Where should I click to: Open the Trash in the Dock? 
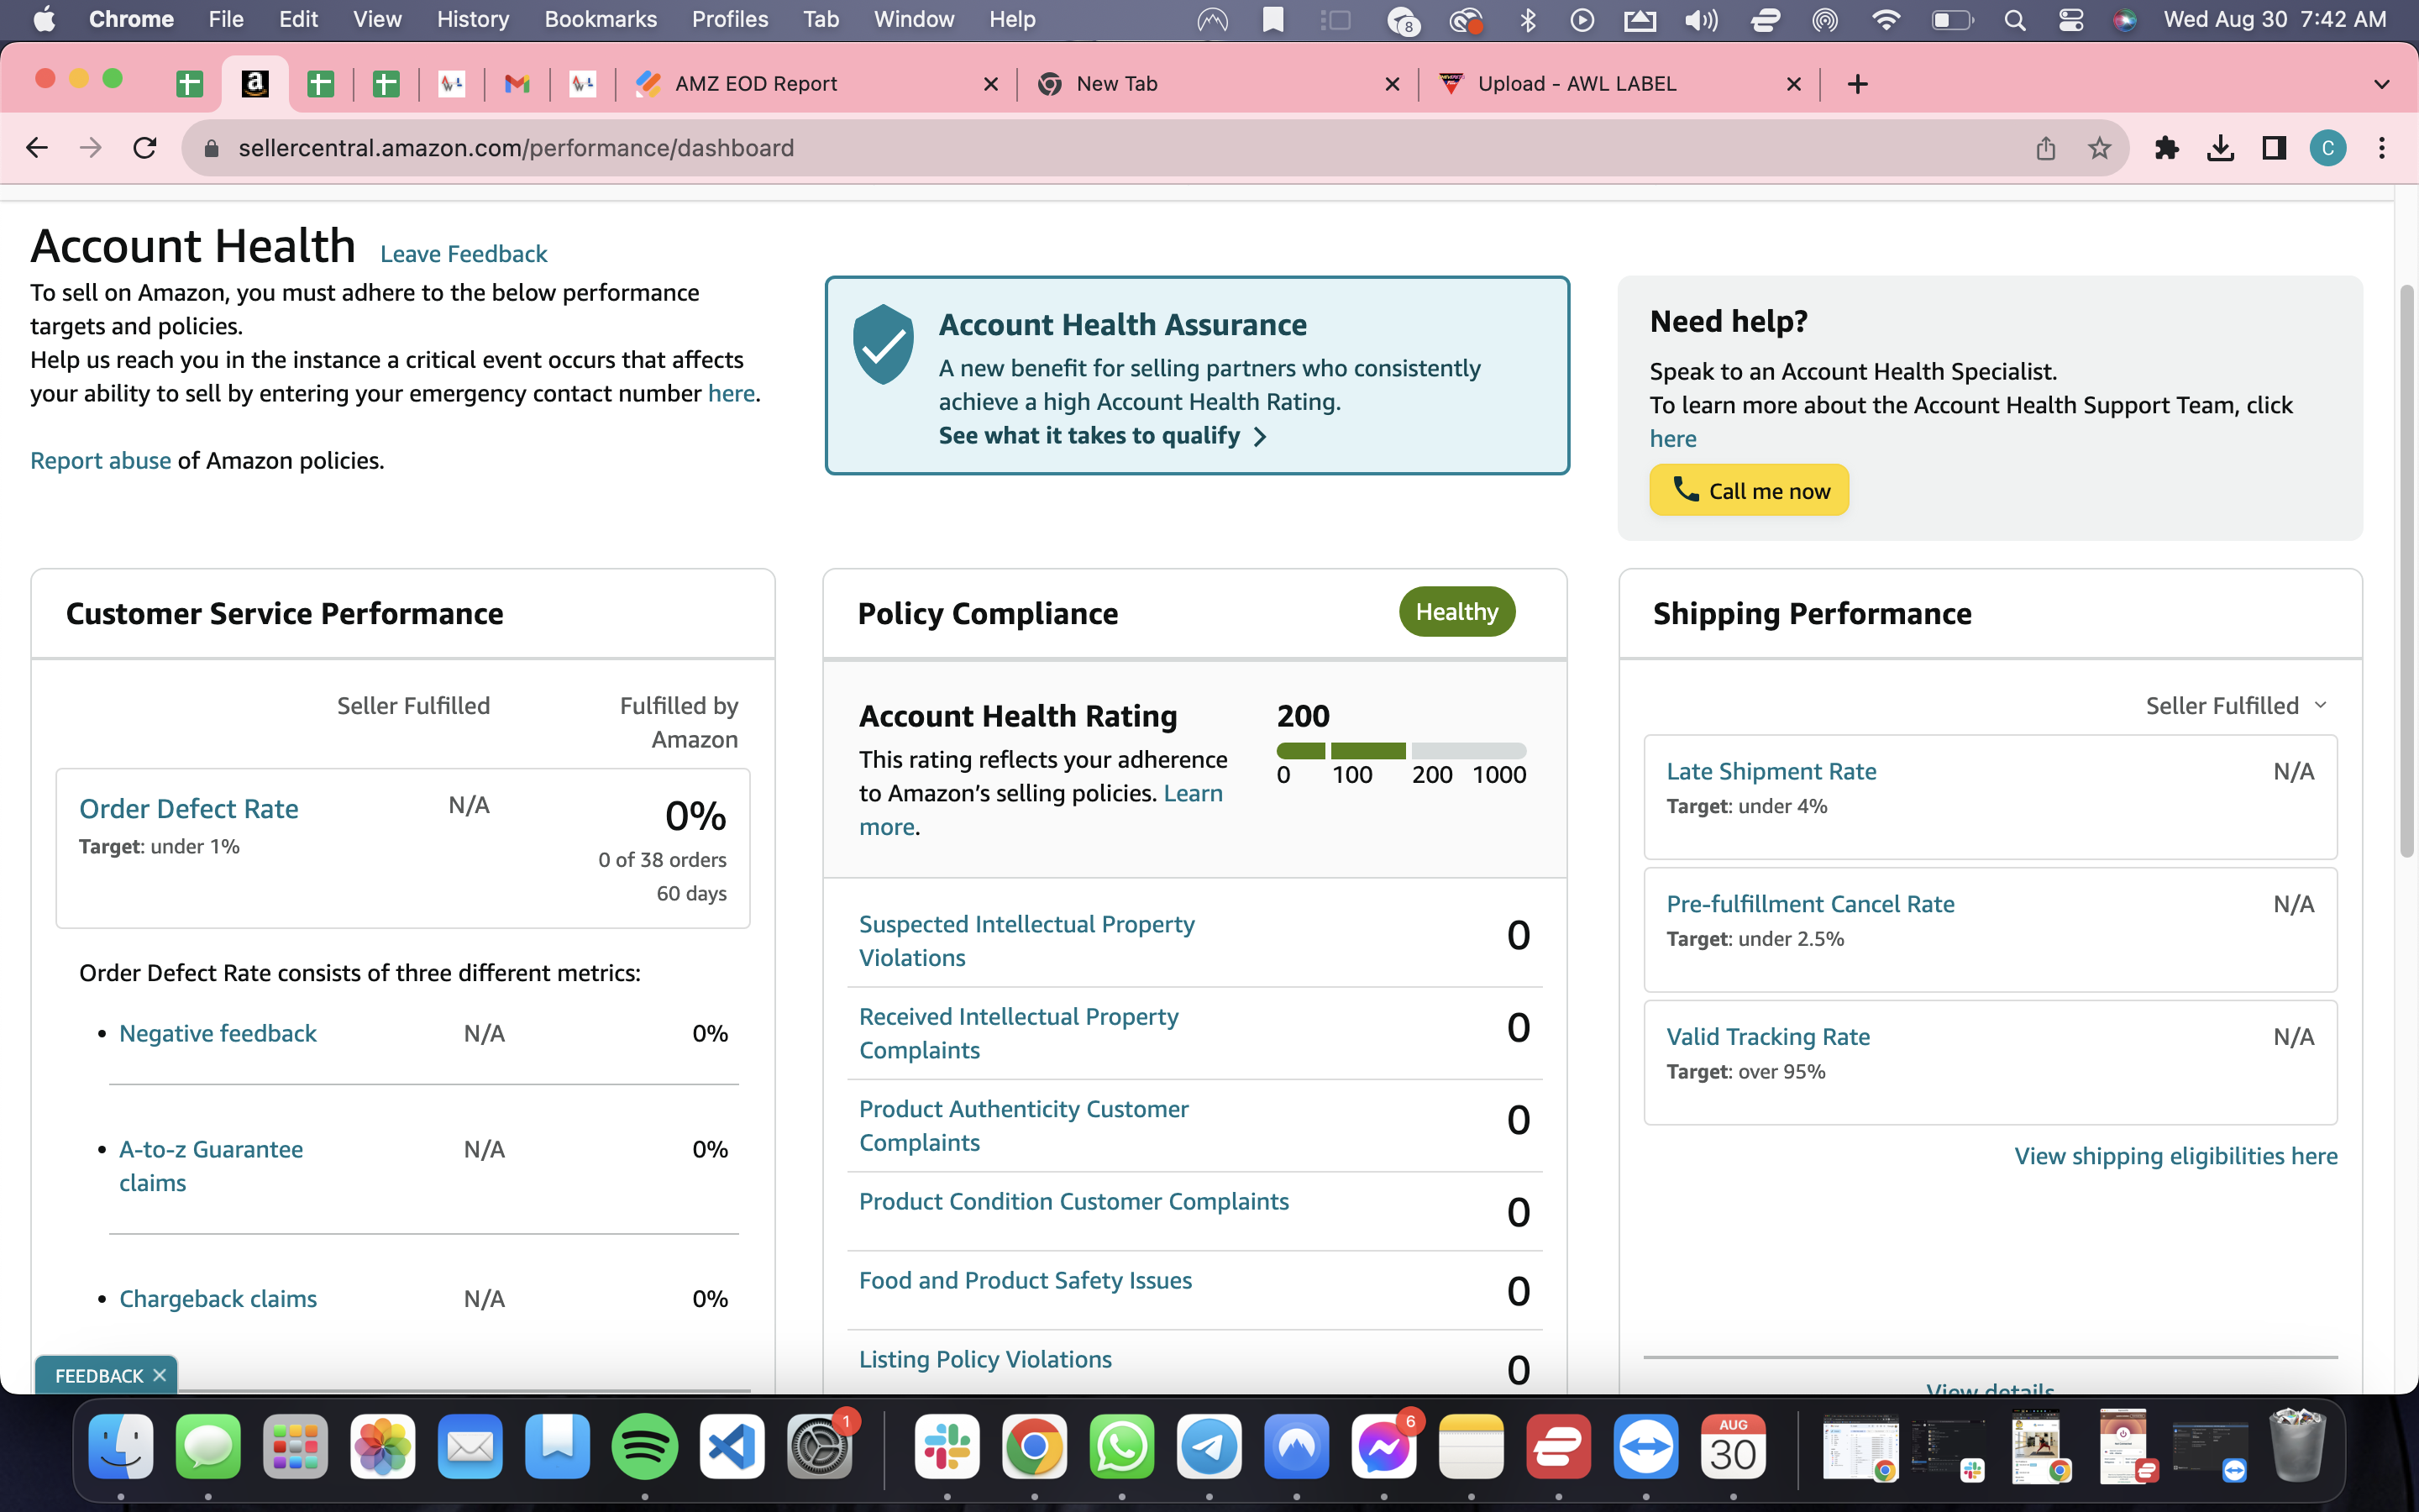tap(2297, 1445)
